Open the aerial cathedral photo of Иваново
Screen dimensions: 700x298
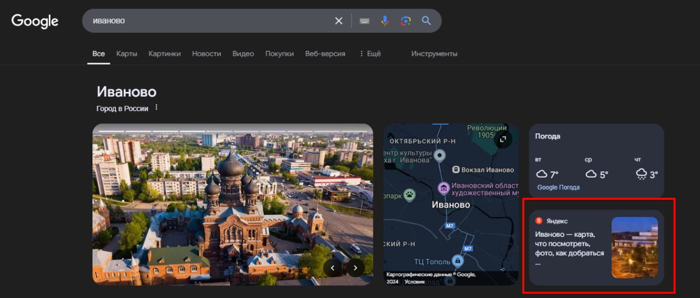click(233, 204)
